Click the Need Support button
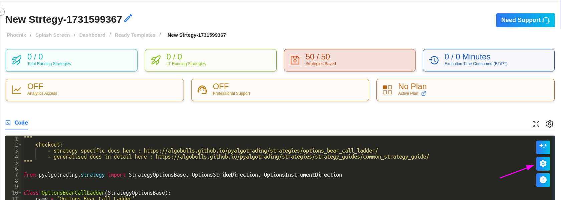 [x=525, y=20]
